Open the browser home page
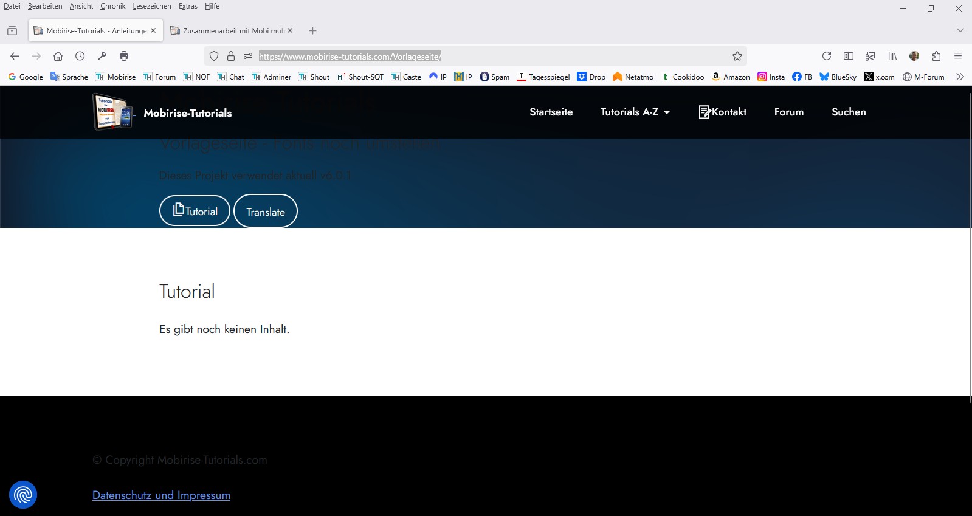 point(58,56)
